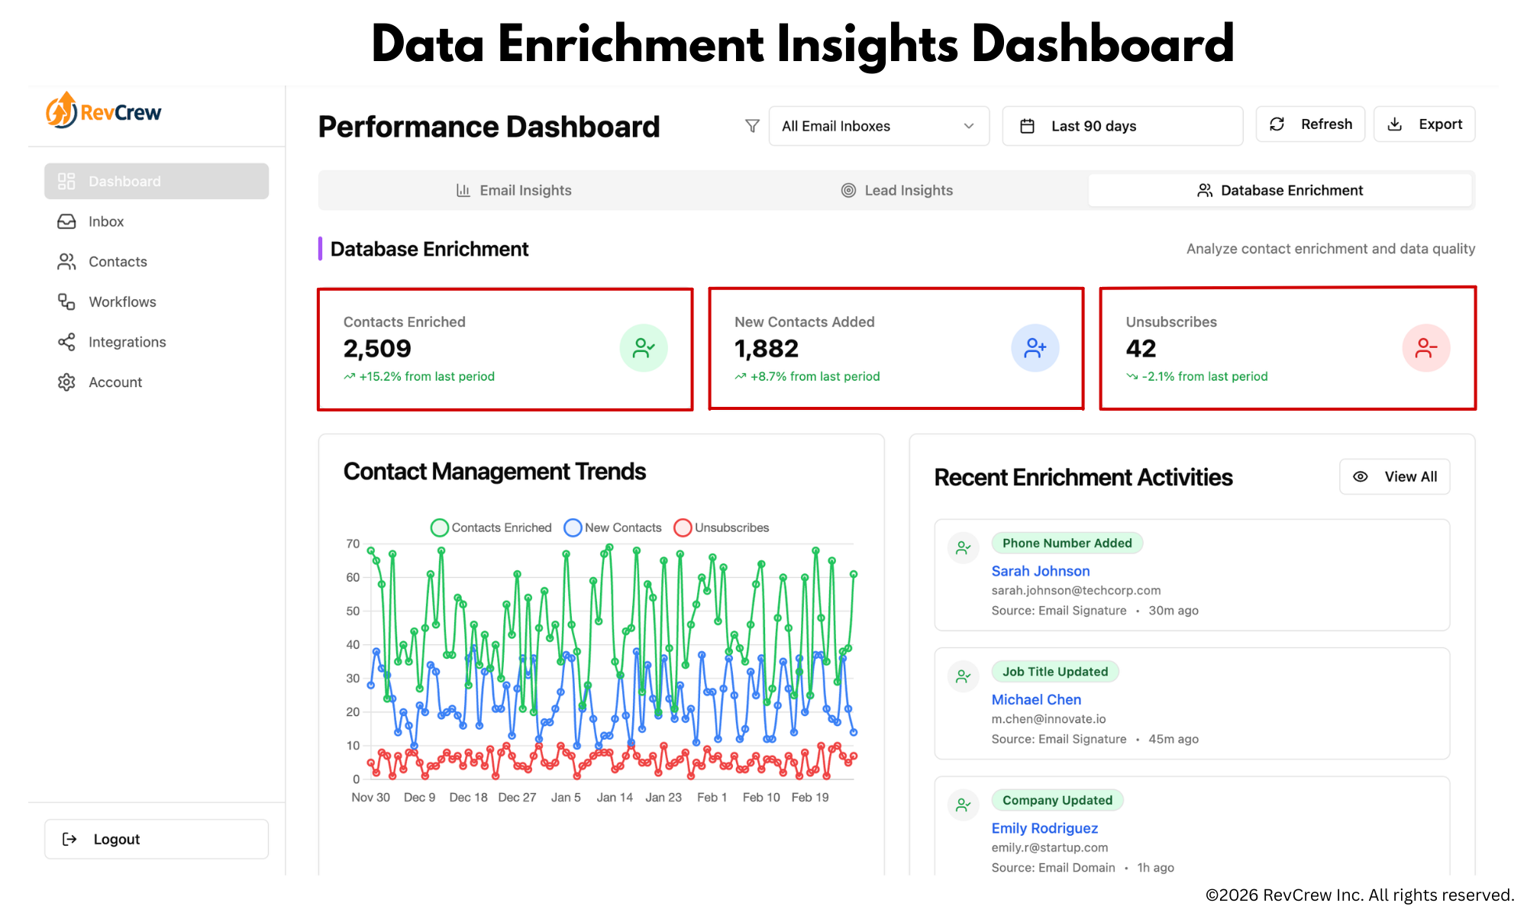The height and width of the screenshot is (916, 1527).
Task: Switch to the Email Insights tab
Action: click(513, 190)
